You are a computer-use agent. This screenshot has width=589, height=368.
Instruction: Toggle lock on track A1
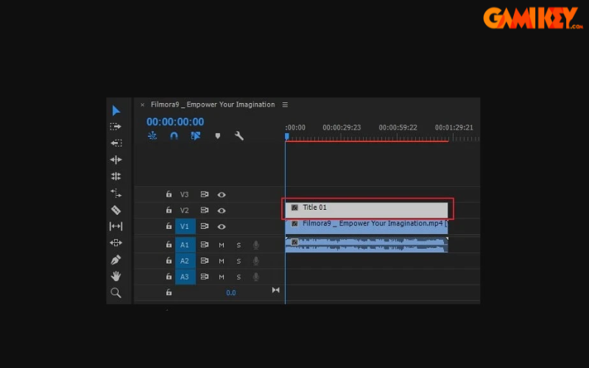coord(169,244)
